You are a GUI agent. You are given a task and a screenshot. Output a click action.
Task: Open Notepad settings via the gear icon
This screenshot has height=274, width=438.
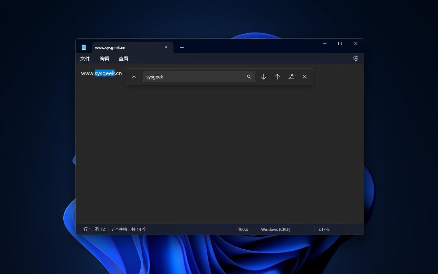click(x=356, y=58)
